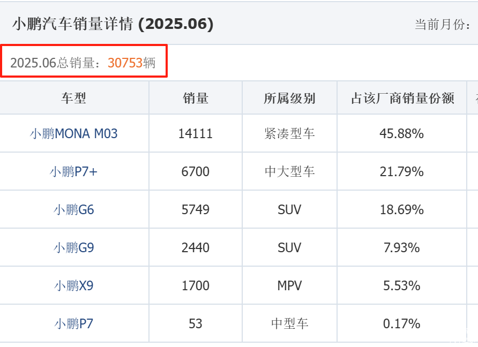The height and width of the screenshot is (347, 478).
Task: Click the total sales figure 30753
Action: tap(125, 63)
